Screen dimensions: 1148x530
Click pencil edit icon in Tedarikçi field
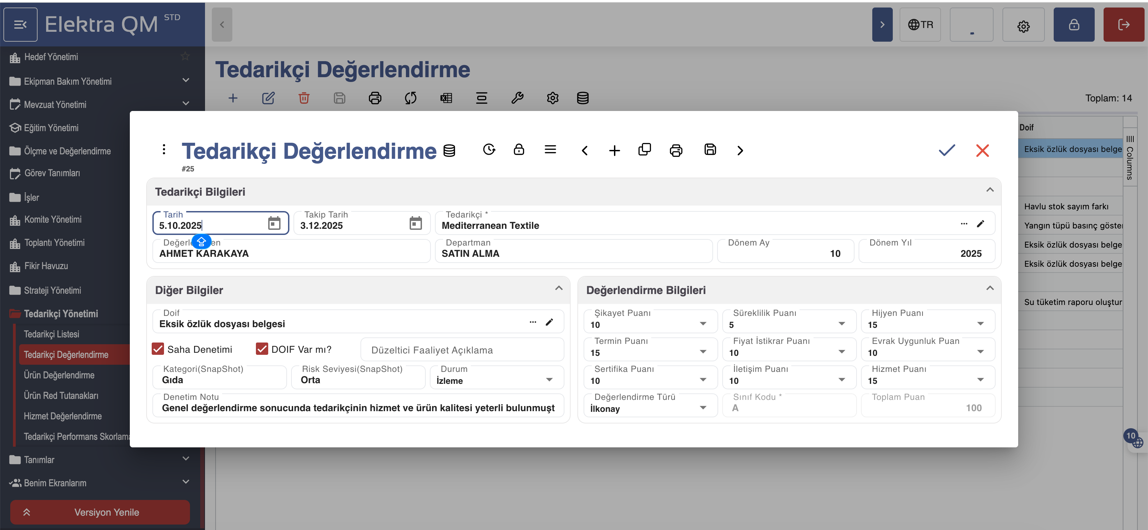point(981,224)
